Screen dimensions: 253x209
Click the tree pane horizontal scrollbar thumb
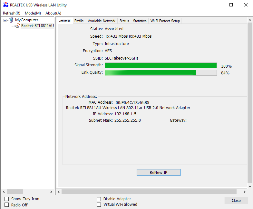(x=15, y=192)
